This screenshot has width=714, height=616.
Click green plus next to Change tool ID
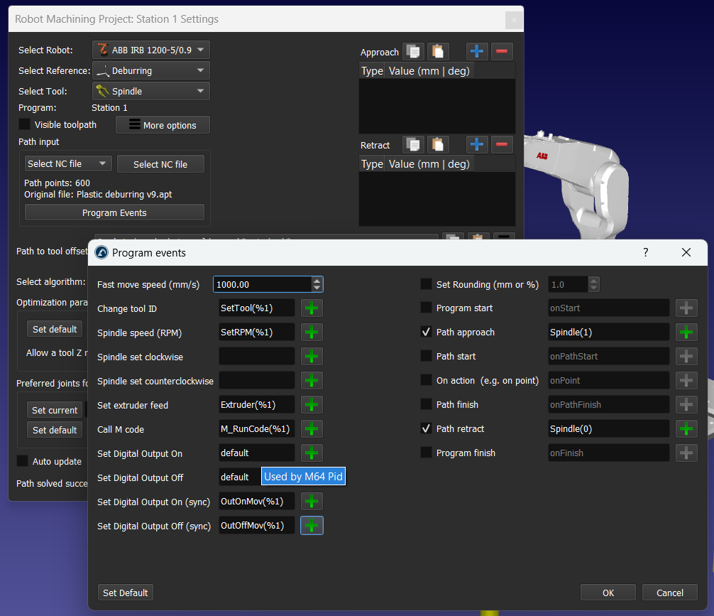(312, 308)
